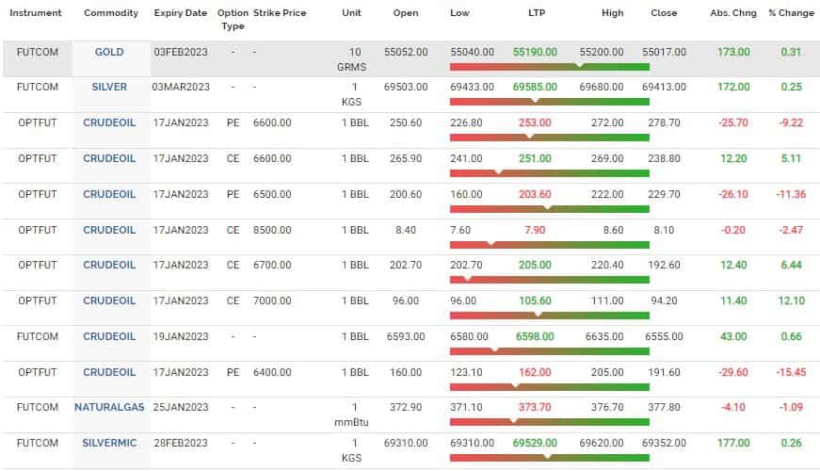Select SILVER low value 69433.00
The image size is (820, 471).
point(473,87)
